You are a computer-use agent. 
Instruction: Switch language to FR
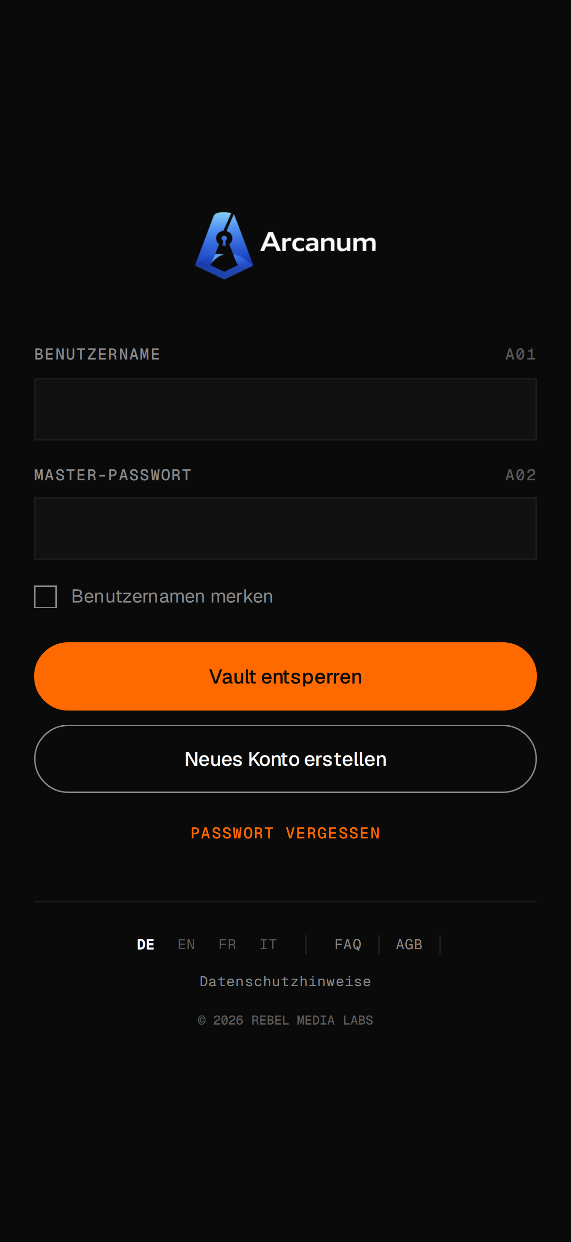tap(227, 945)
